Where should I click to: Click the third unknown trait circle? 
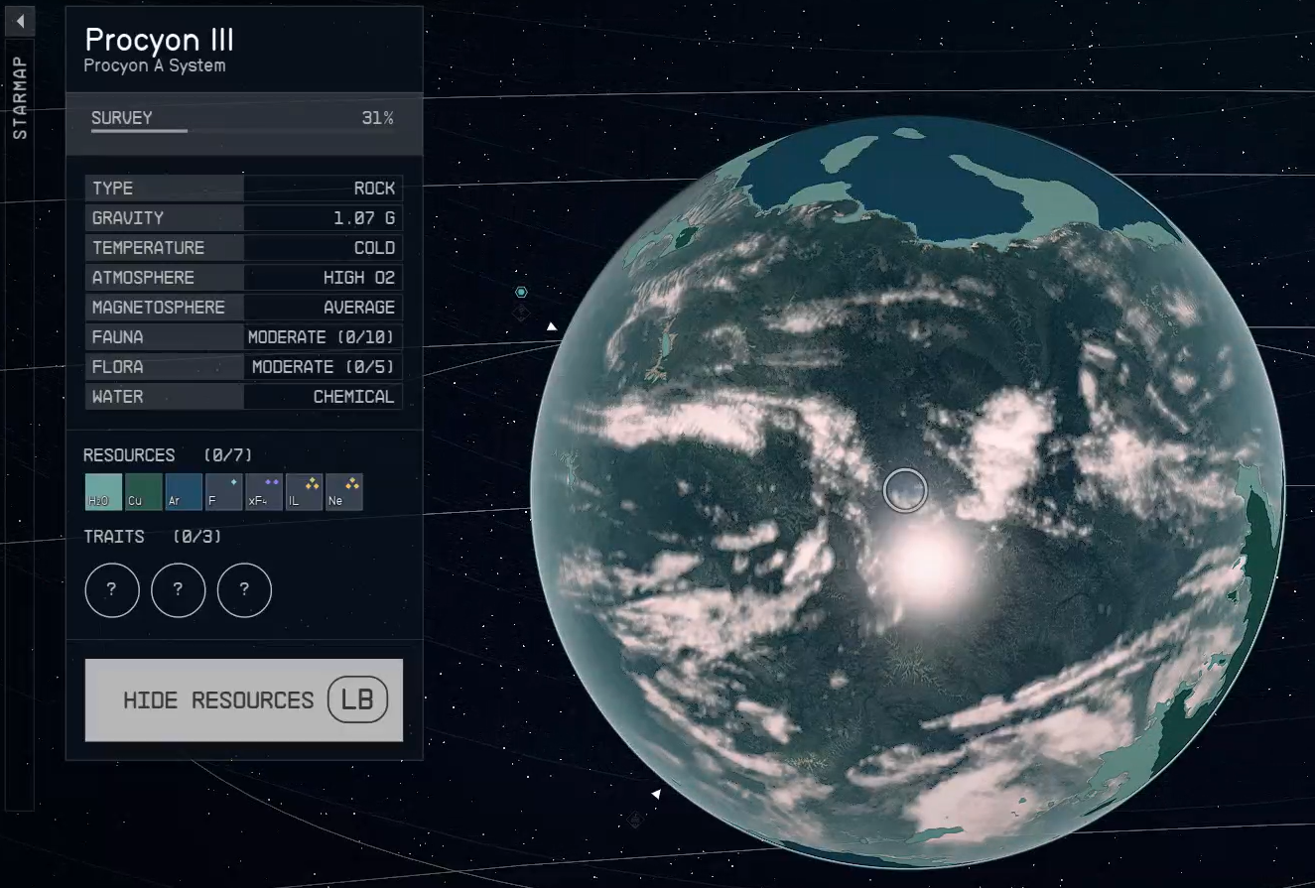point(244,589)
